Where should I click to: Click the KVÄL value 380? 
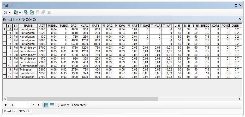84,66
